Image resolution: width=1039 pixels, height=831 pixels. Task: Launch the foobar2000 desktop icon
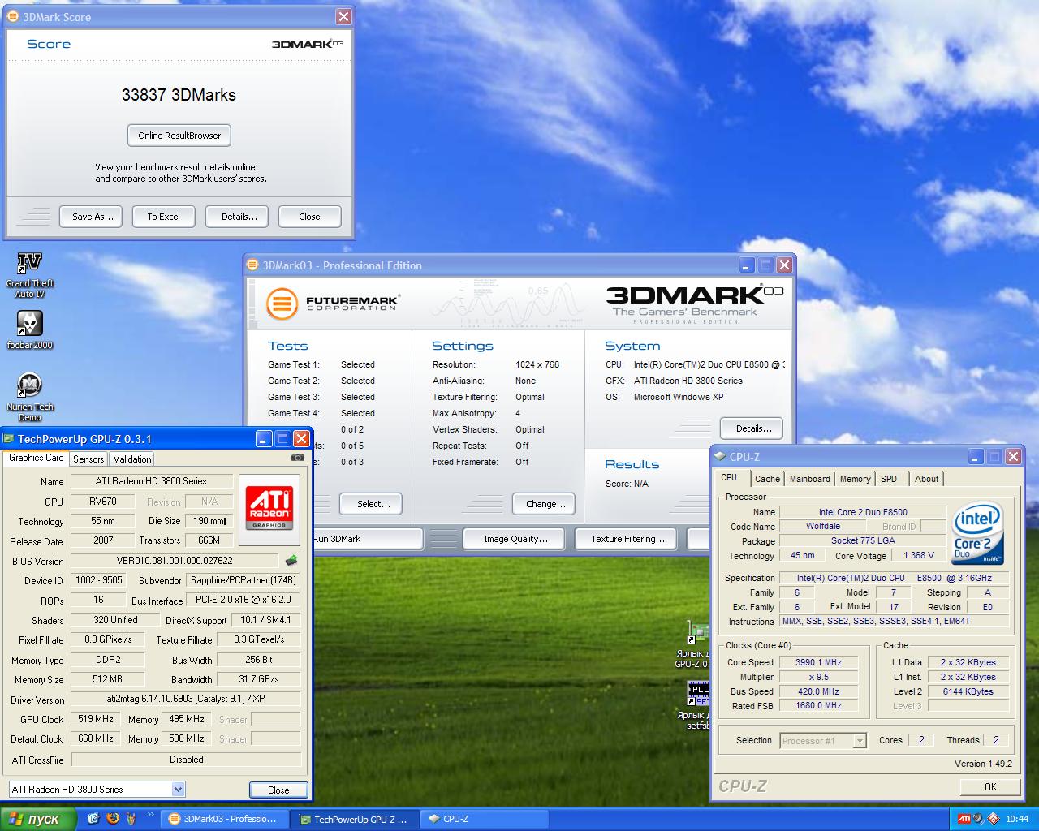tap(29, 329)
